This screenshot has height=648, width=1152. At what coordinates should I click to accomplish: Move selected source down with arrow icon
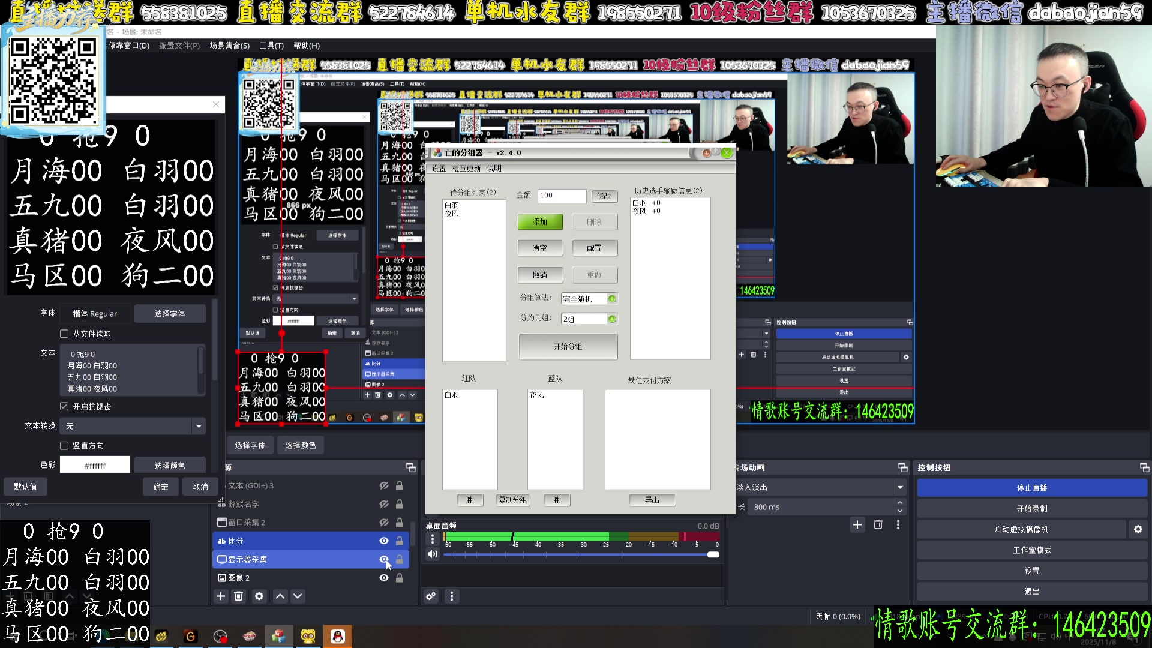point(298,596)
